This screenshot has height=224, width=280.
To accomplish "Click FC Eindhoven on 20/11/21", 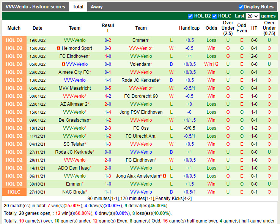I will pyautogui.click(x=140, y=160).
